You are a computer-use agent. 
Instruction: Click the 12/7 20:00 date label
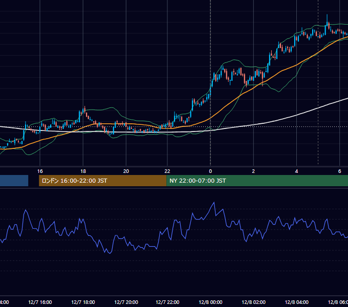(x=126, y=302)
